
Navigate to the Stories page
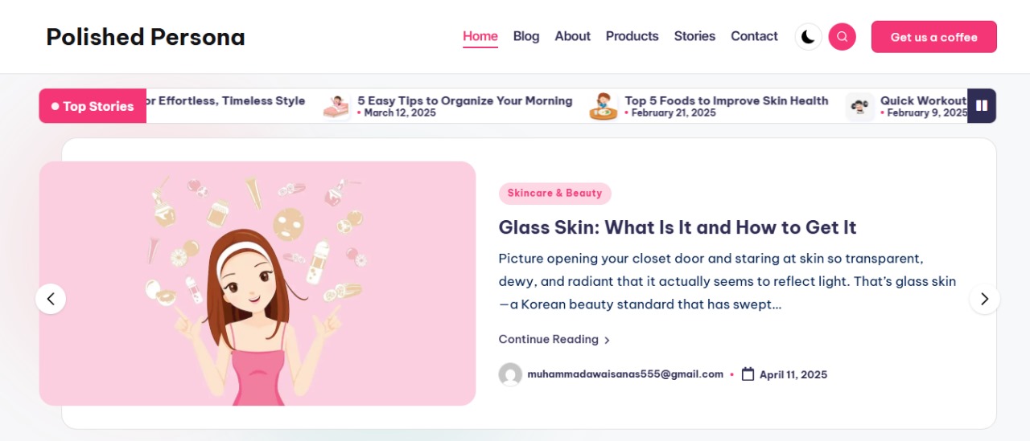[694, 36]
